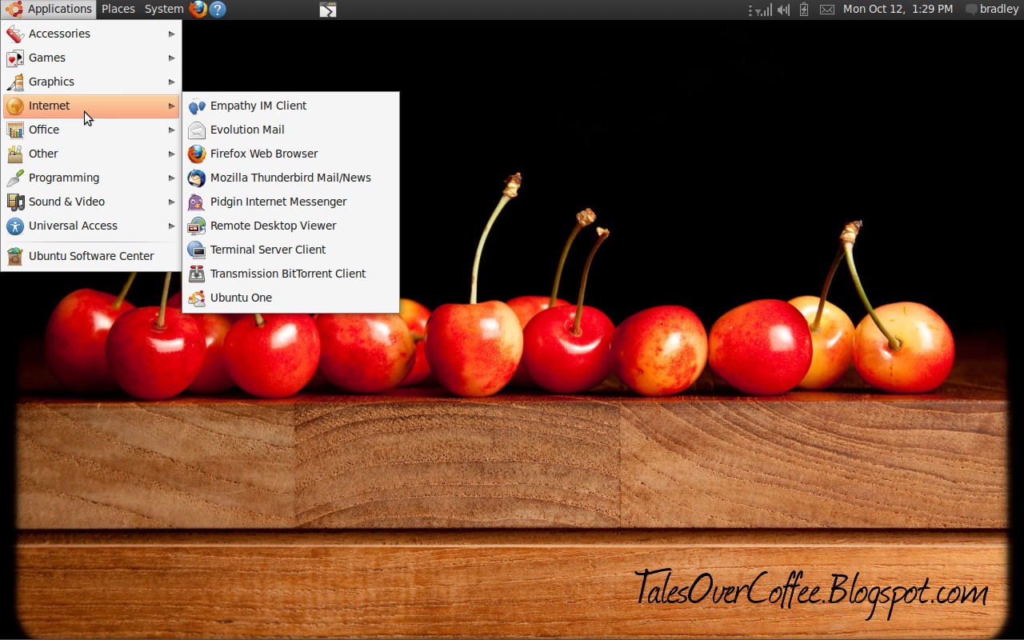Expand the Programming submenu arrow
Image resolution: width=1024 pixels, height=640 pixels.
[x=171, y=178]
